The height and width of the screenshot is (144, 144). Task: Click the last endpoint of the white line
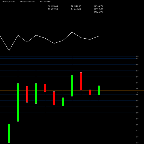click(99, 36)
